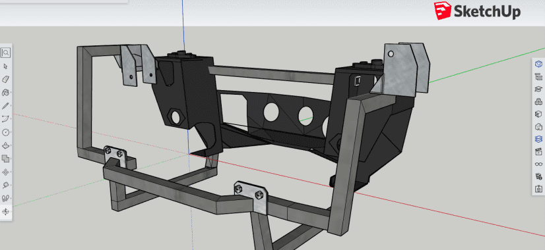545x250 pixels.
Task: Select the Orbit tool
Action: click(x=6, y=211)
